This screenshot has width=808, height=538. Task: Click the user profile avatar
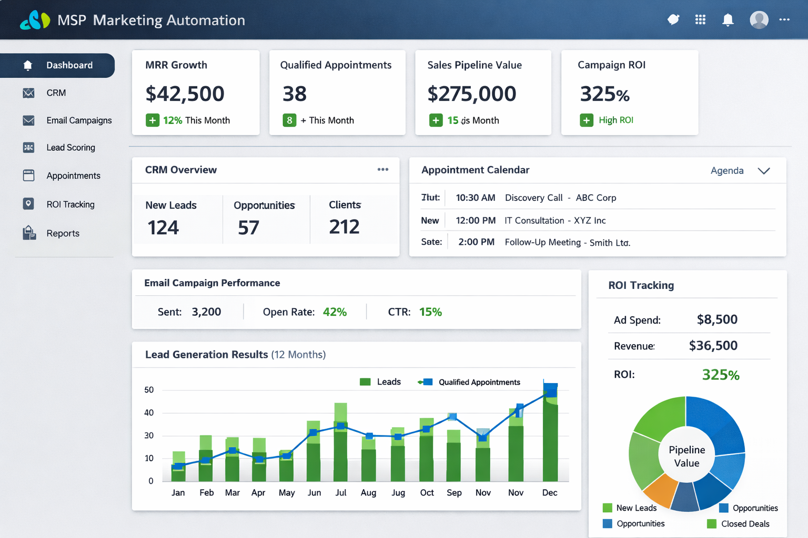[x=759, y=19]
